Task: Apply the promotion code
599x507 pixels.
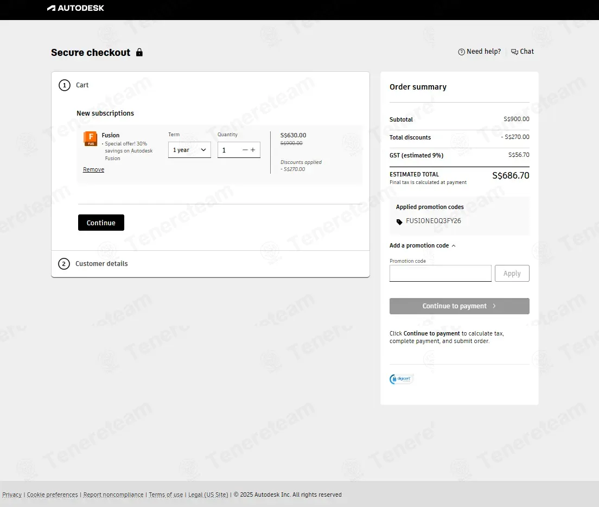Action: (512, 274)
